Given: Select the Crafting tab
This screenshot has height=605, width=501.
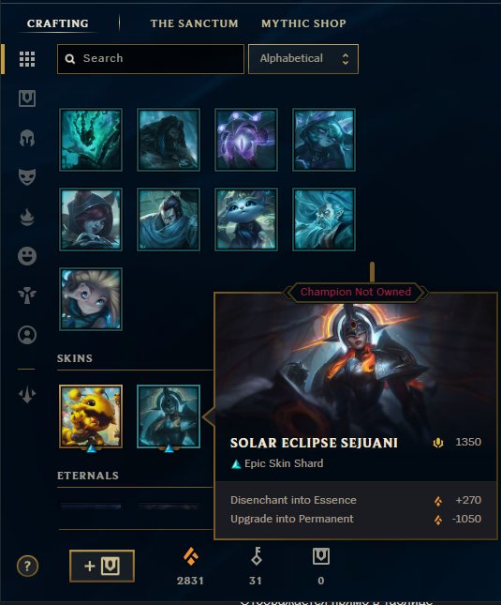Looking at the screenshot, I should pyautogui.click(x=58, y=23).
